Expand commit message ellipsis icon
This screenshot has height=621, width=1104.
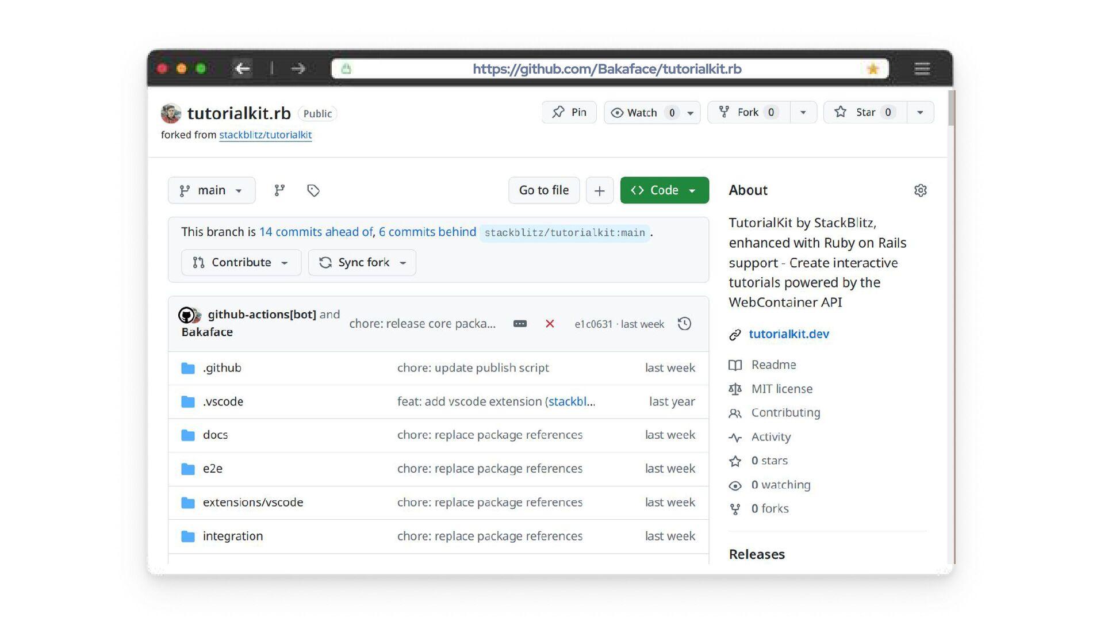coord(520,324)
